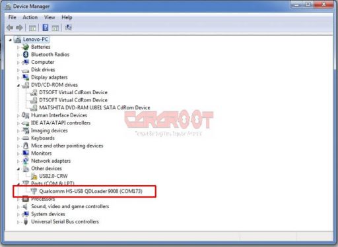Click the Qualcomm HS-USB QDLoader port icon
The height and width of the screenshot is (247, 338).
[34, 191]
